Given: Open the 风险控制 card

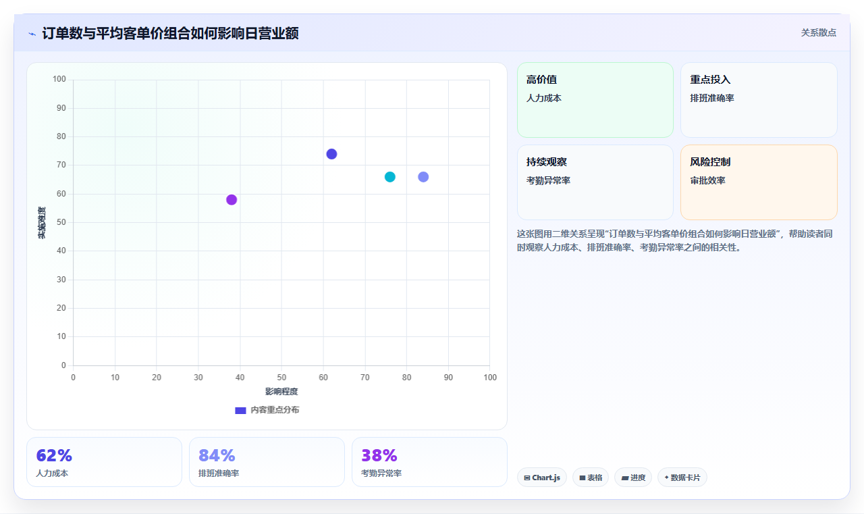Looking at the screenshot, I should [759, 182].
